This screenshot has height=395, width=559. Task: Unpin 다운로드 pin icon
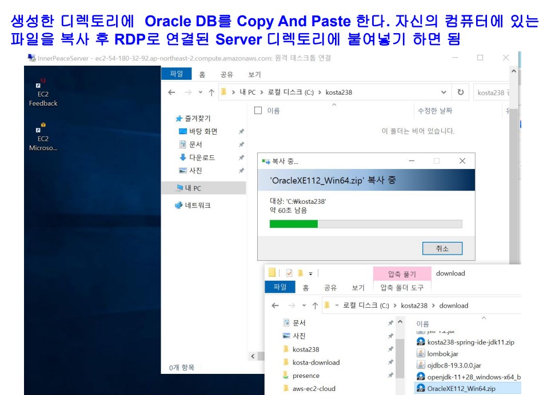(241, 158)
